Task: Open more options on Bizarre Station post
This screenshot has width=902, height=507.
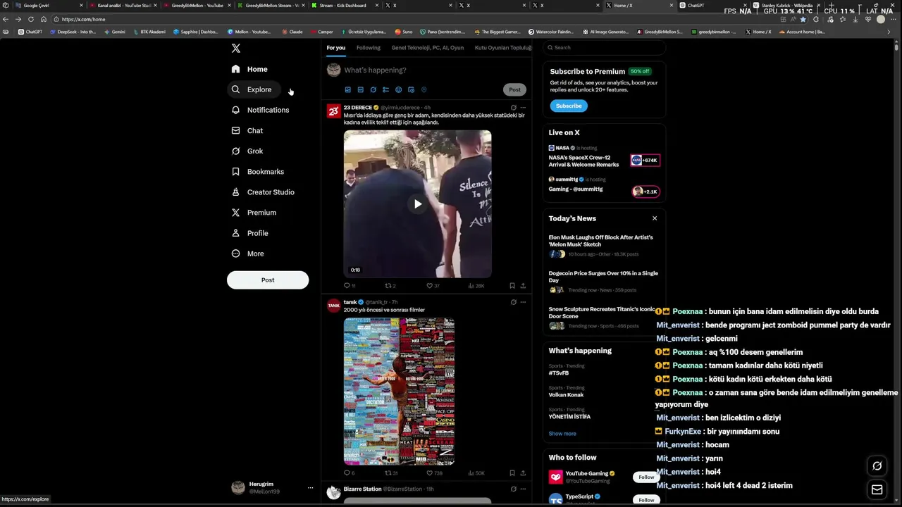Action: coord(523,489)
